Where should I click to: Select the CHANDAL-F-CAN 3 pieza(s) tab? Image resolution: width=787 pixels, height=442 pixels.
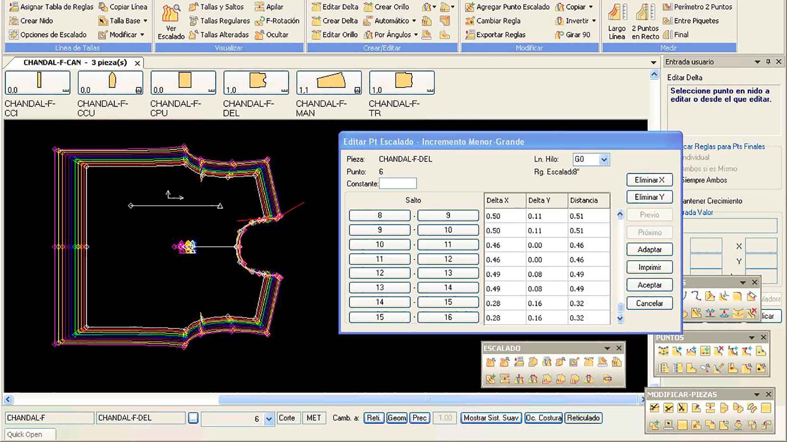point(75,63)
